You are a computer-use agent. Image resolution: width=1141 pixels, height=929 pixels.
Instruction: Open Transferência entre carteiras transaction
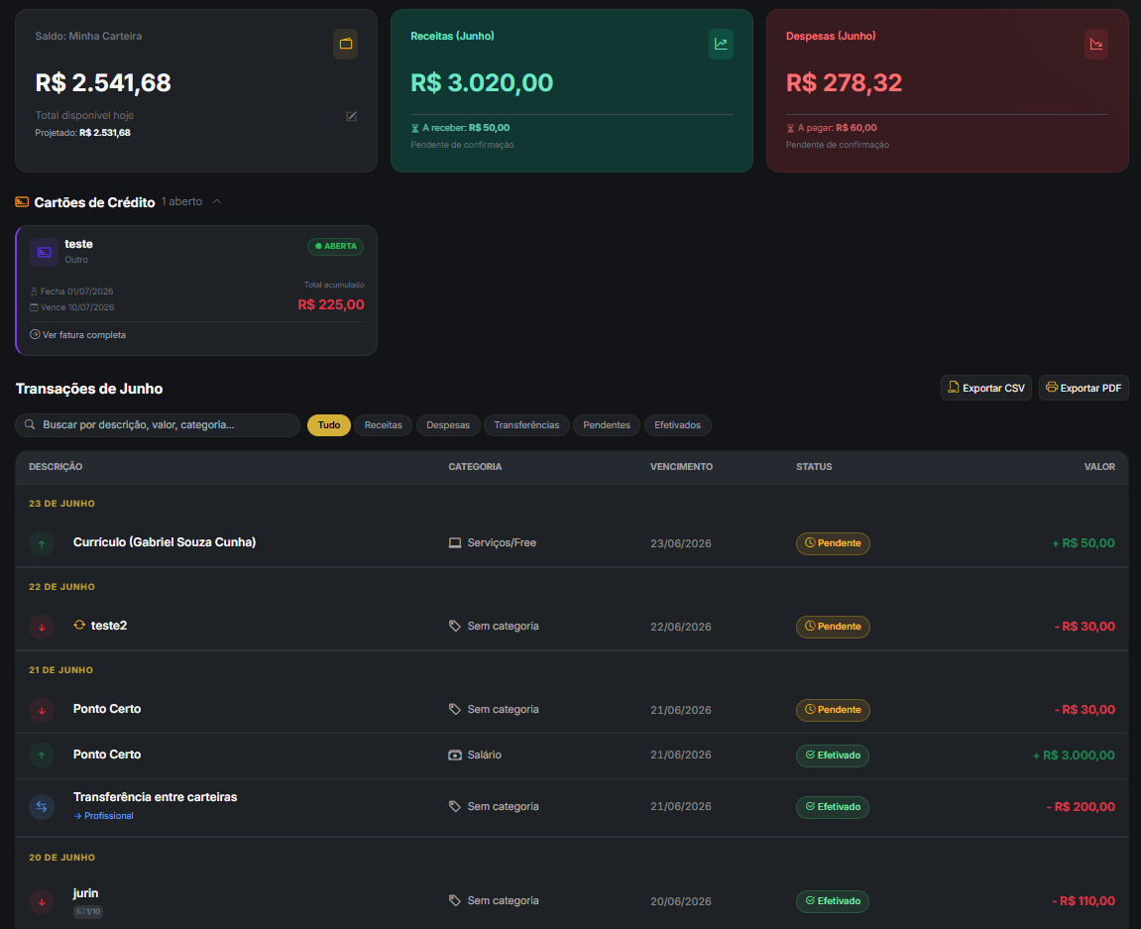[x=155, y=797]
